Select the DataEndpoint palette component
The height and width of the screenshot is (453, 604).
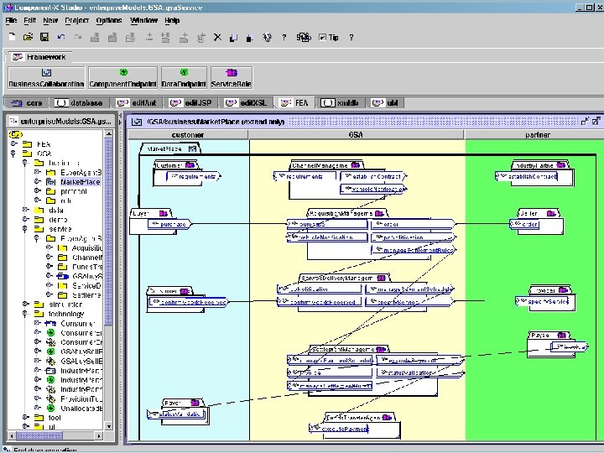(184, 78)
